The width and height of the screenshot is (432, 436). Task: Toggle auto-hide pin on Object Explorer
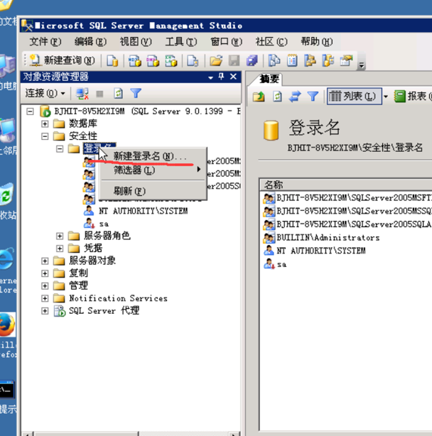222,76
